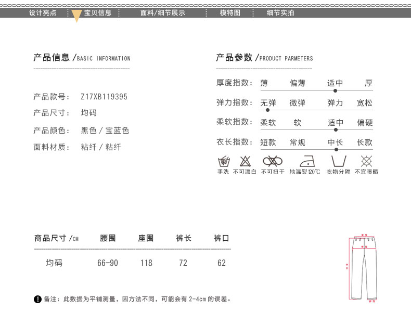Click color text 黑色 / 宝蓝色
411x311 pixels.
coord(105,130)
